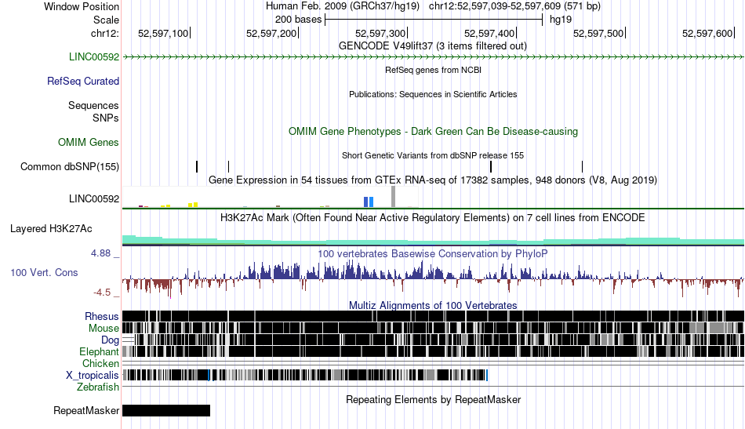Click Short Genetic Variants from dbSNP title
Viewport: 745px width, 429px height.
[x=433, y=156]
